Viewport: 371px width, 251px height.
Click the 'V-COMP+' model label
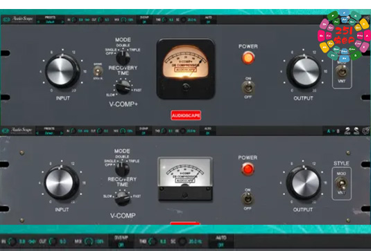(123, 104)
